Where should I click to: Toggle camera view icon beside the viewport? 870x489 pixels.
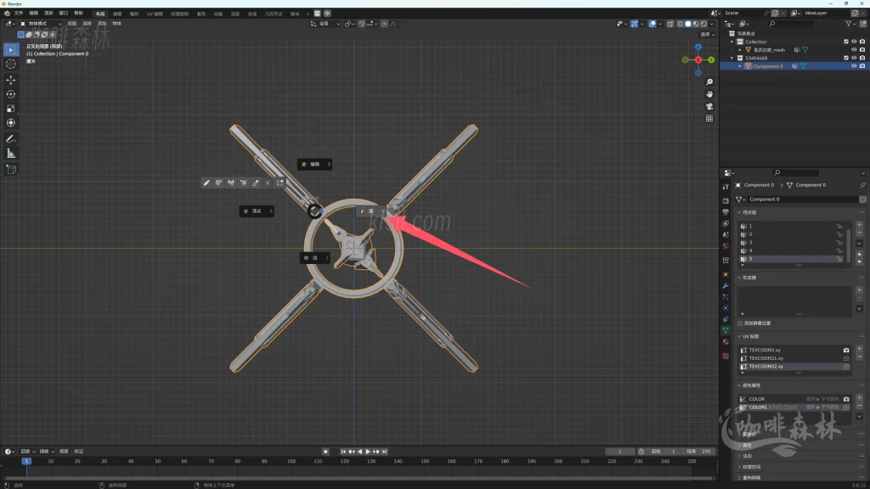click(x=709, y=106)
